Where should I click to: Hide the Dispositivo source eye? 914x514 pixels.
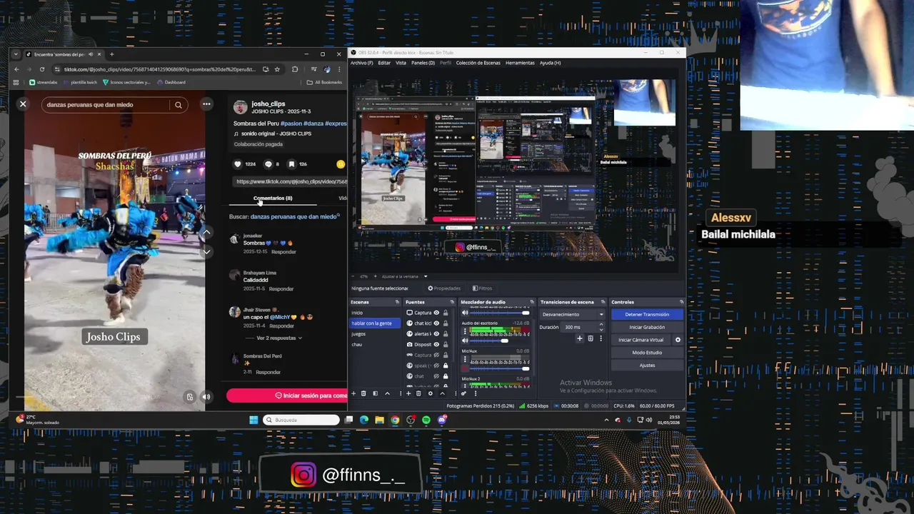436,344
